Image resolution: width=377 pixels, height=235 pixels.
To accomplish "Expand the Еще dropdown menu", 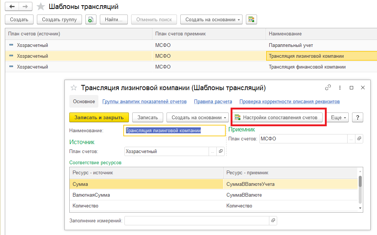I will (338, 117).
